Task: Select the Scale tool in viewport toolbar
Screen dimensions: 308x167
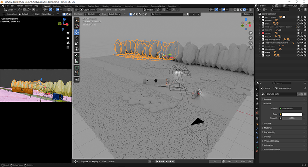Action: [77, 43]
